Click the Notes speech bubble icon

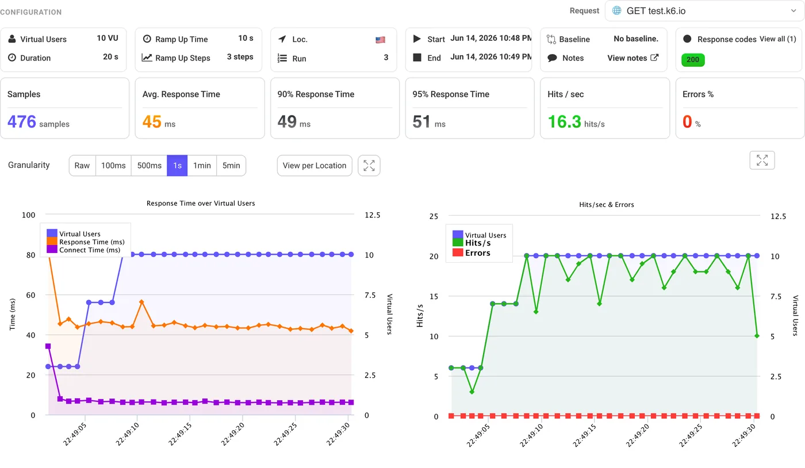[552, 58]
